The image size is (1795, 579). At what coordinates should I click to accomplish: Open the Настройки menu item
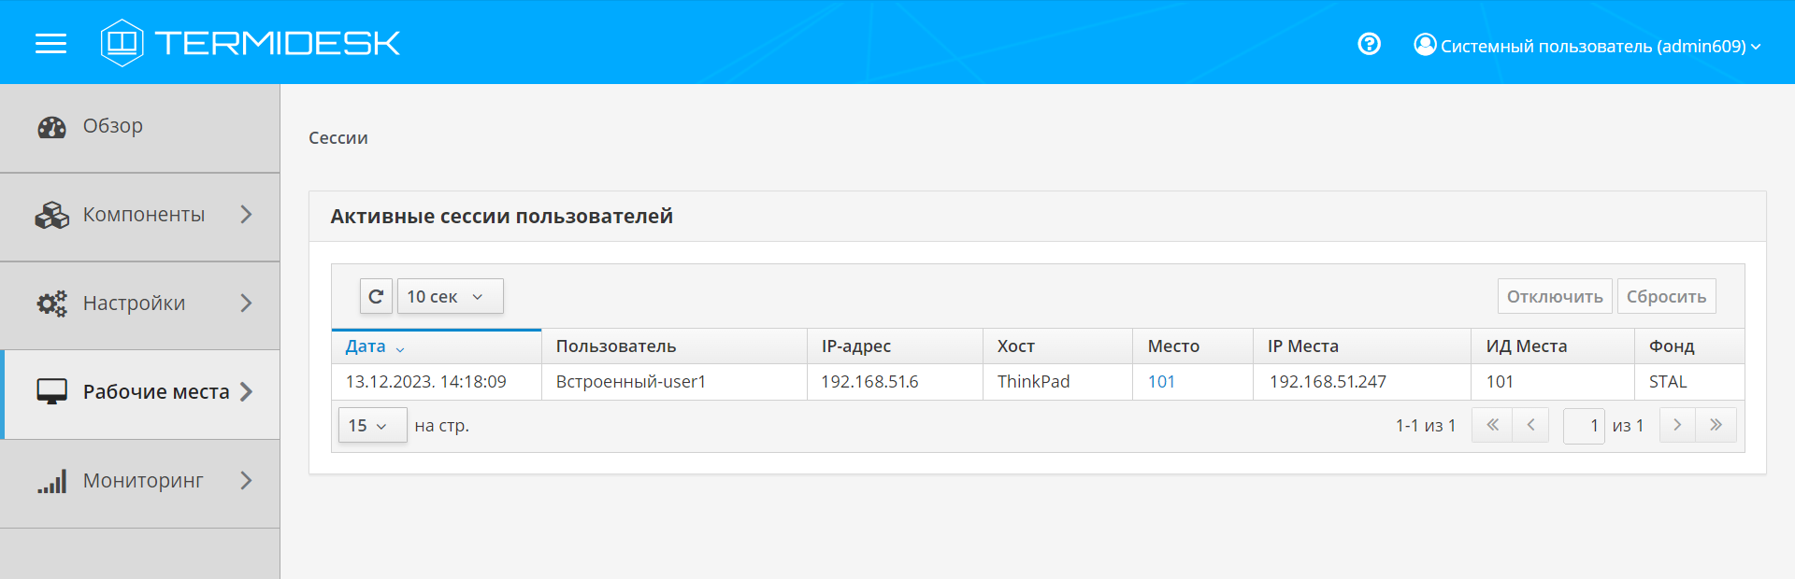[140, 305]
